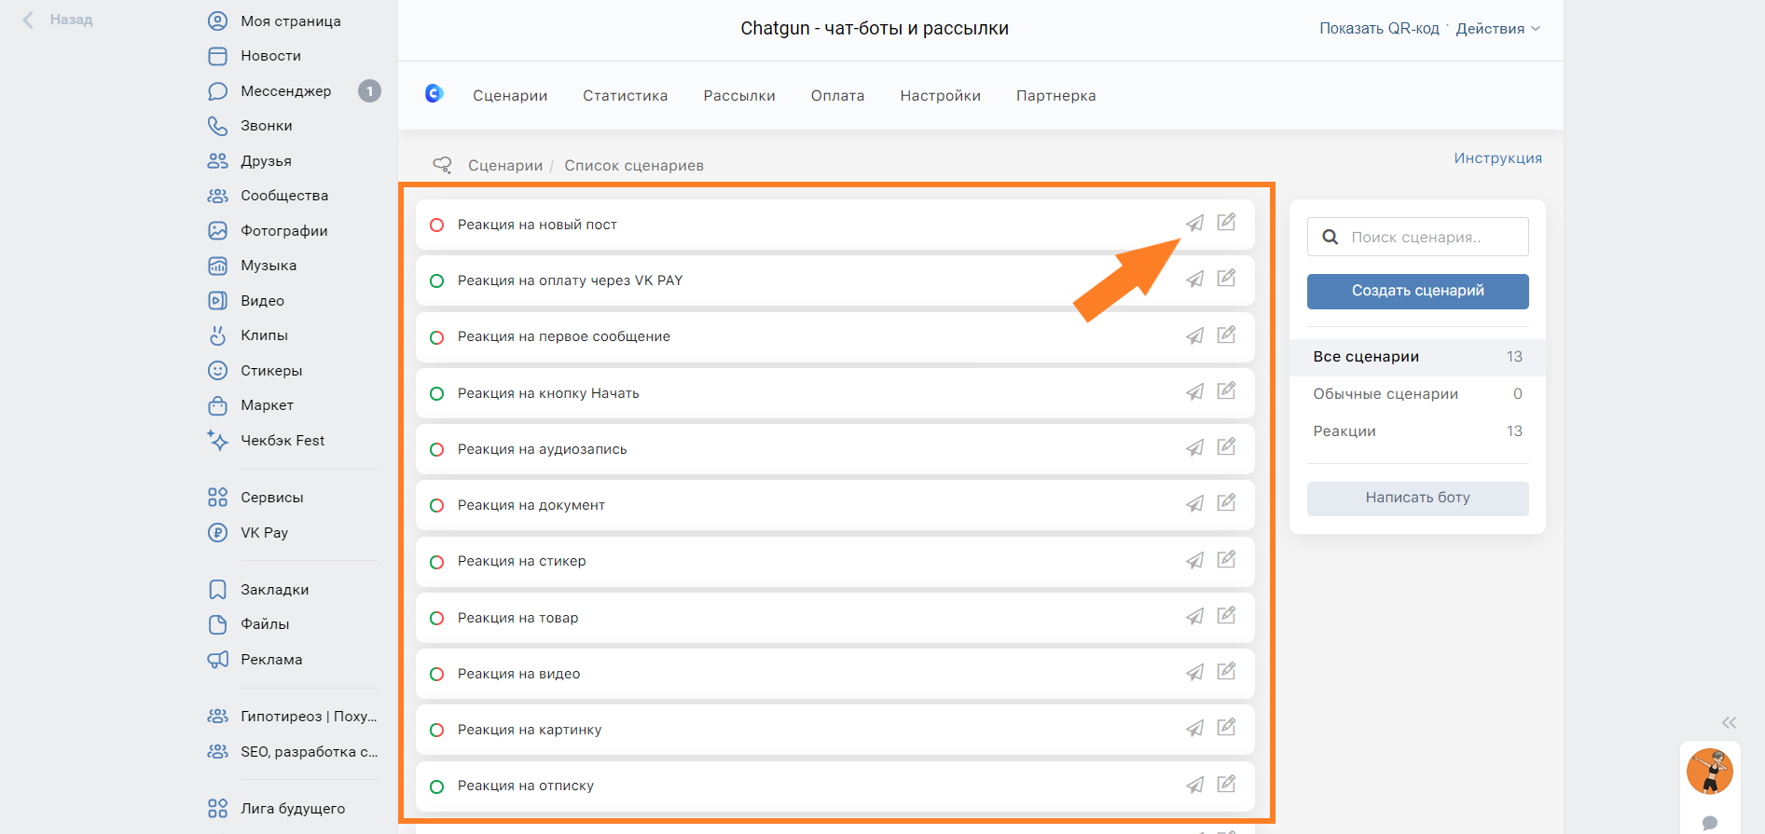This screenshot has width=1765, height=834.
Task: Click send icon for Реакция на картинку
Action: click(x=1194, y=729)
